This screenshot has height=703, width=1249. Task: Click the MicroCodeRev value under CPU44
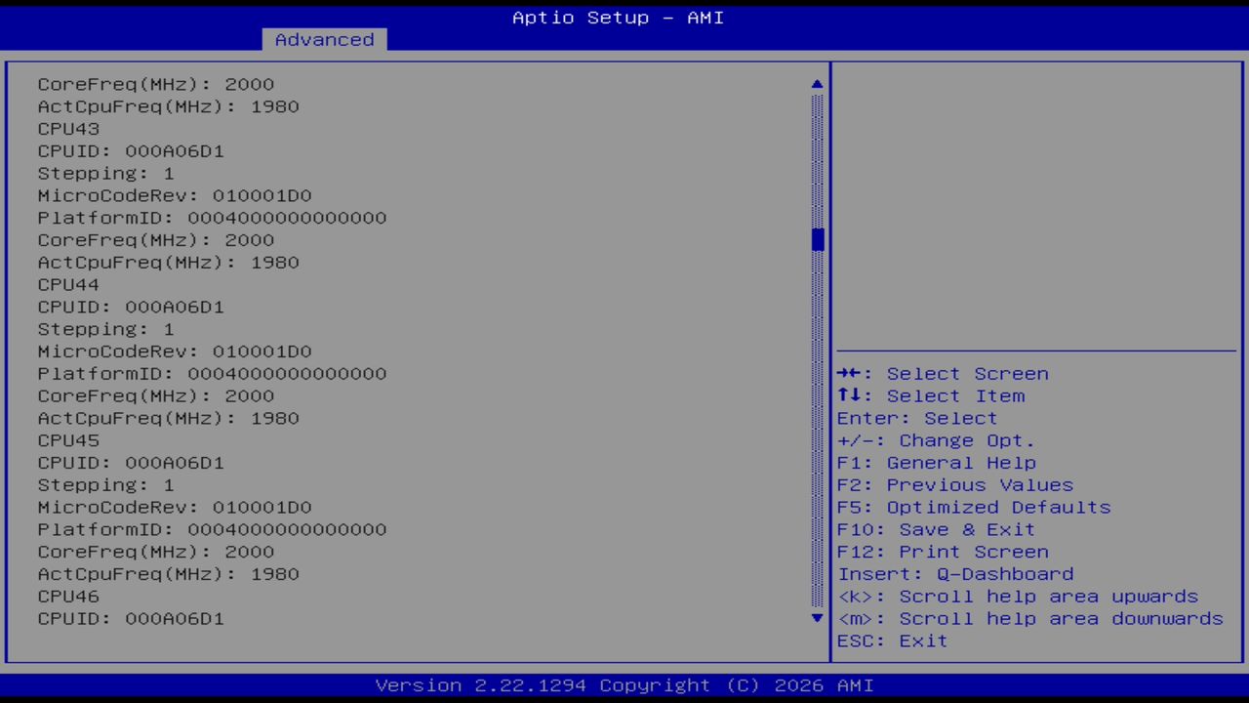pos(174,351)
